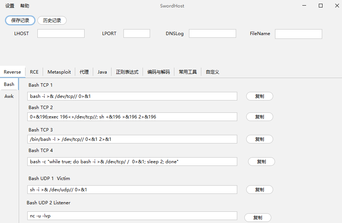Viewport: 342px width, 223px height.
Task: Click into the Bash TCP 1 command box
Action: [x=132, y=96]
